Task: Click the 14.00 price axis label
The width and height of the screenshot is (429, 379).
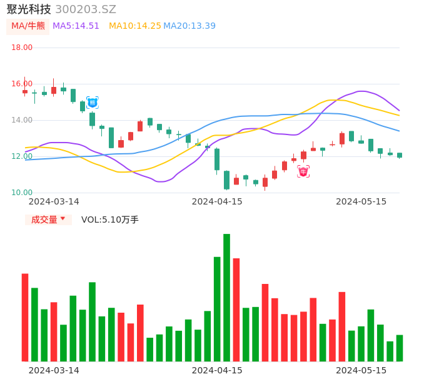Action: point(22,120)
